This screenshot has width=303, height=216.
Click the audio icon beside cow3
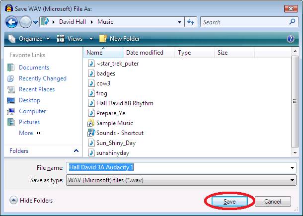[91, 83]
